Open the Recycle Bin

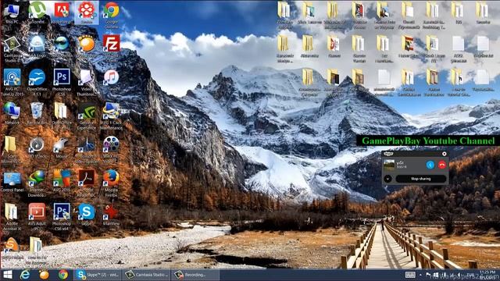(37, 113)
